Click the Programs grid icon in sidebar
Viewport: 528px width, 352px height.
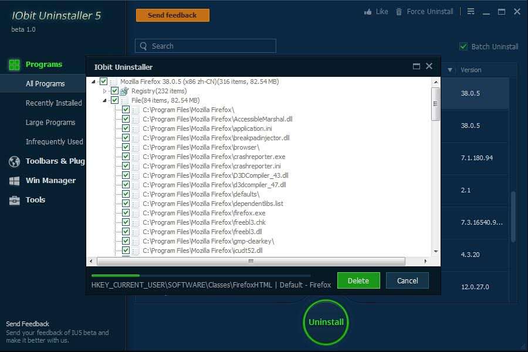pos(14,65)
